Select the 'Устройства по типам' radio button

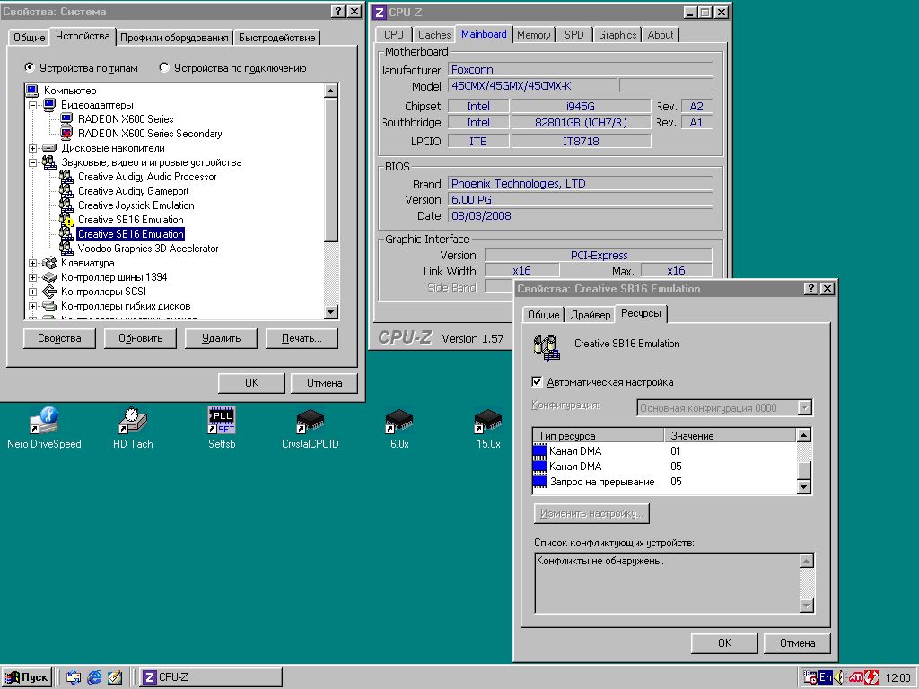[31, 68]
